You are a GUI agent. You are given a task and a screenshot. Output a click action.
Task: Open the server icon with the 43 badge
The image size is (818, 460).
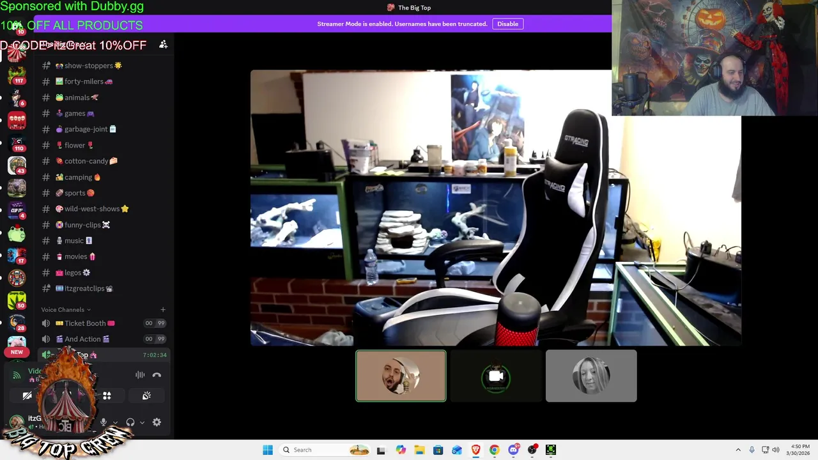coord(17,165)
